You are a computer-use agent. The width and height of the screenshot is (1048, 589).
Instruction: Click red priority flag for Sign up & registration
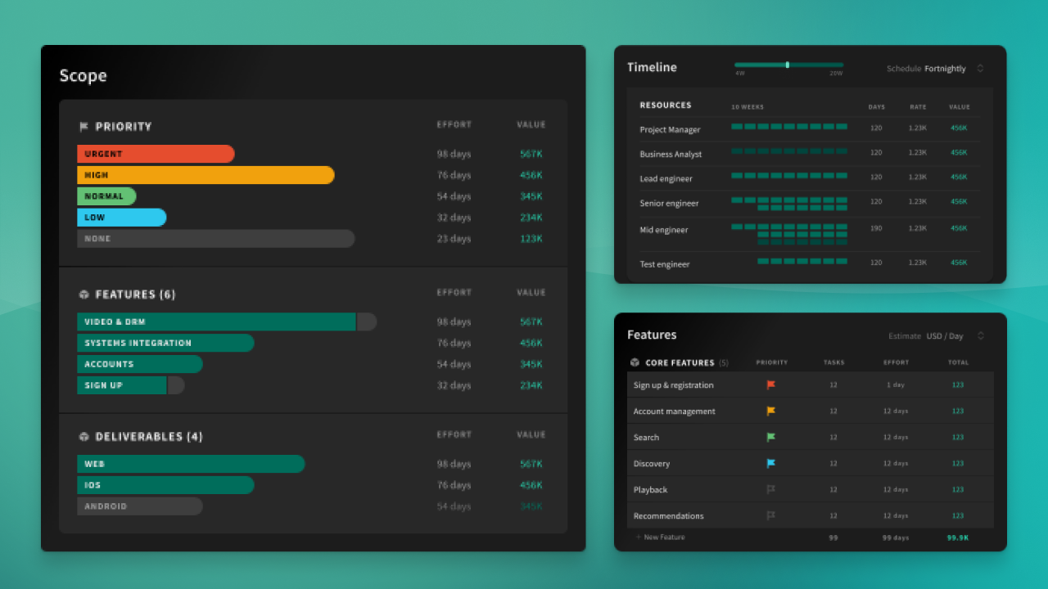tap(770, 384)
